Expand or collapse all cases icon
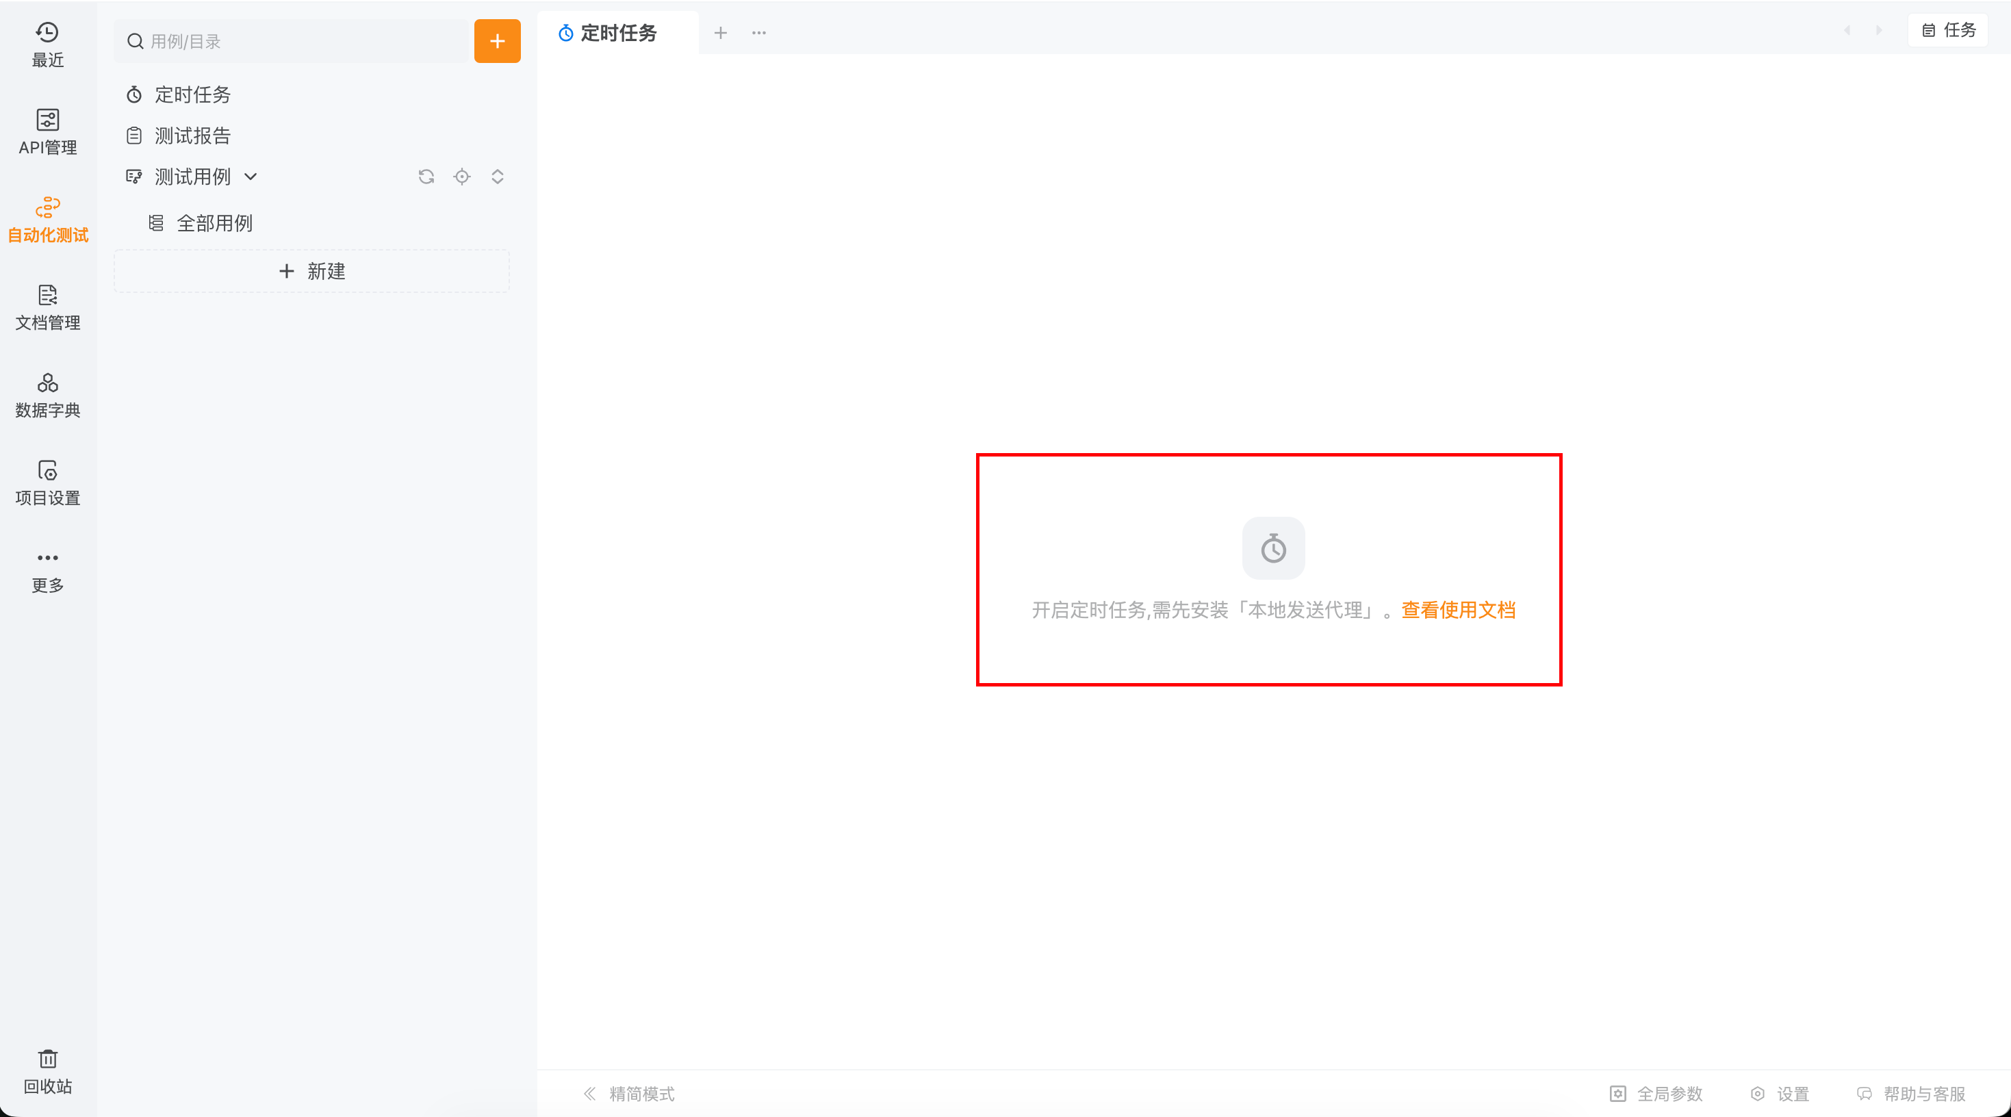Viewport: 2011px width, 1117px height. [498, 177]
